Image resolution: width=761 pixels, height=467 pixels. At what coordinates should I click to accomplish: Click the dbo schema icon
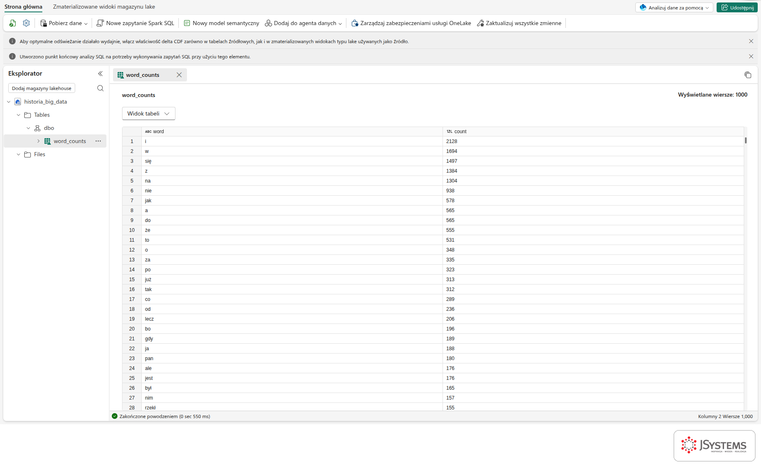37,128
